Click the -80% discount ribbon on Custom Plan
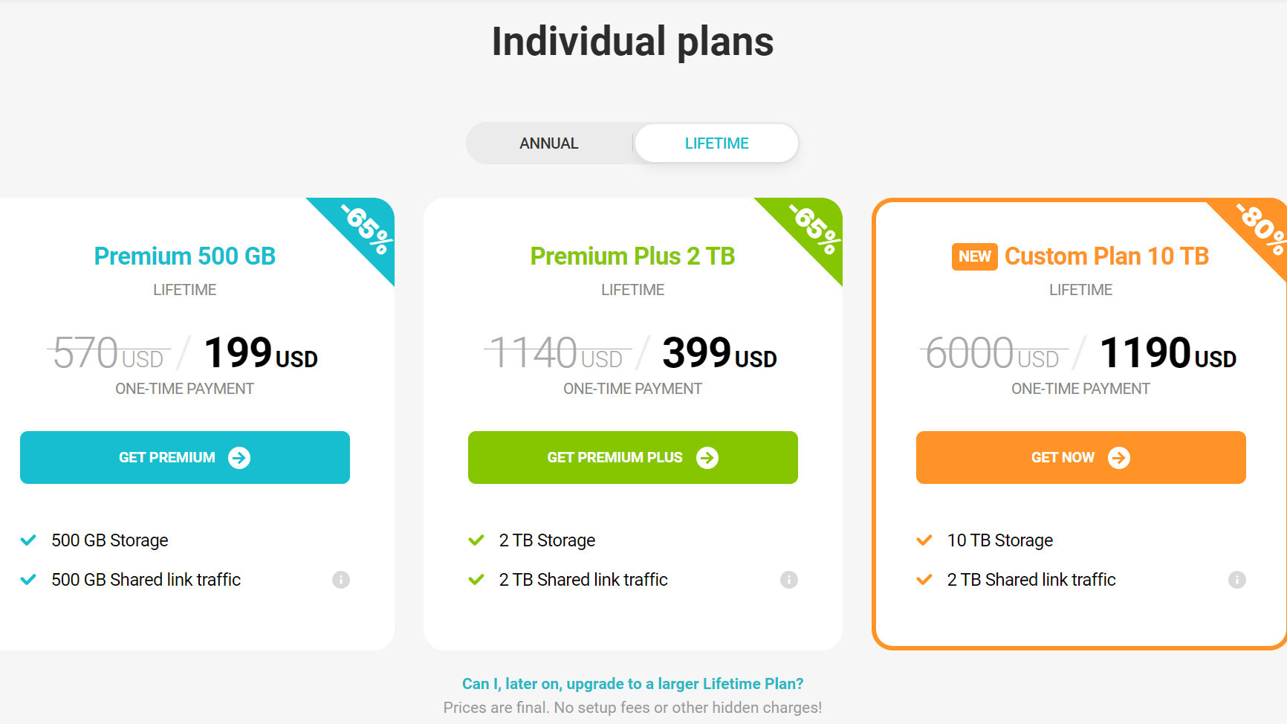Viewport: 1287px width, 724px height. pos(1260,228)
